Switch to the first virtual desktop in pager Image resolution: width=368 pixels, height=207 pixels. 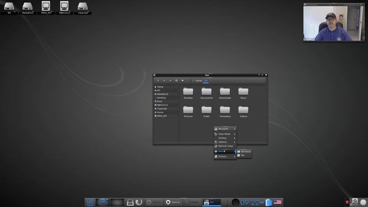pyautogui.click(x=102, y=202)
